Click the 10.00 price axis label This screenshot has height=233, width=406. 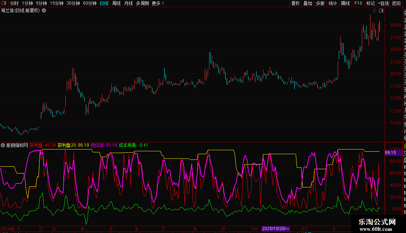pyautogui.click(x=395, y=123)
